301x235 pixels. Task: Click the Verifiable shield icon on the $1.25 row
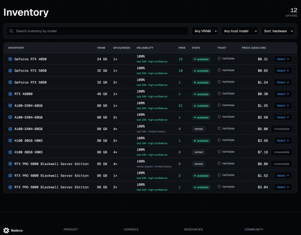(x=219, y=105)
